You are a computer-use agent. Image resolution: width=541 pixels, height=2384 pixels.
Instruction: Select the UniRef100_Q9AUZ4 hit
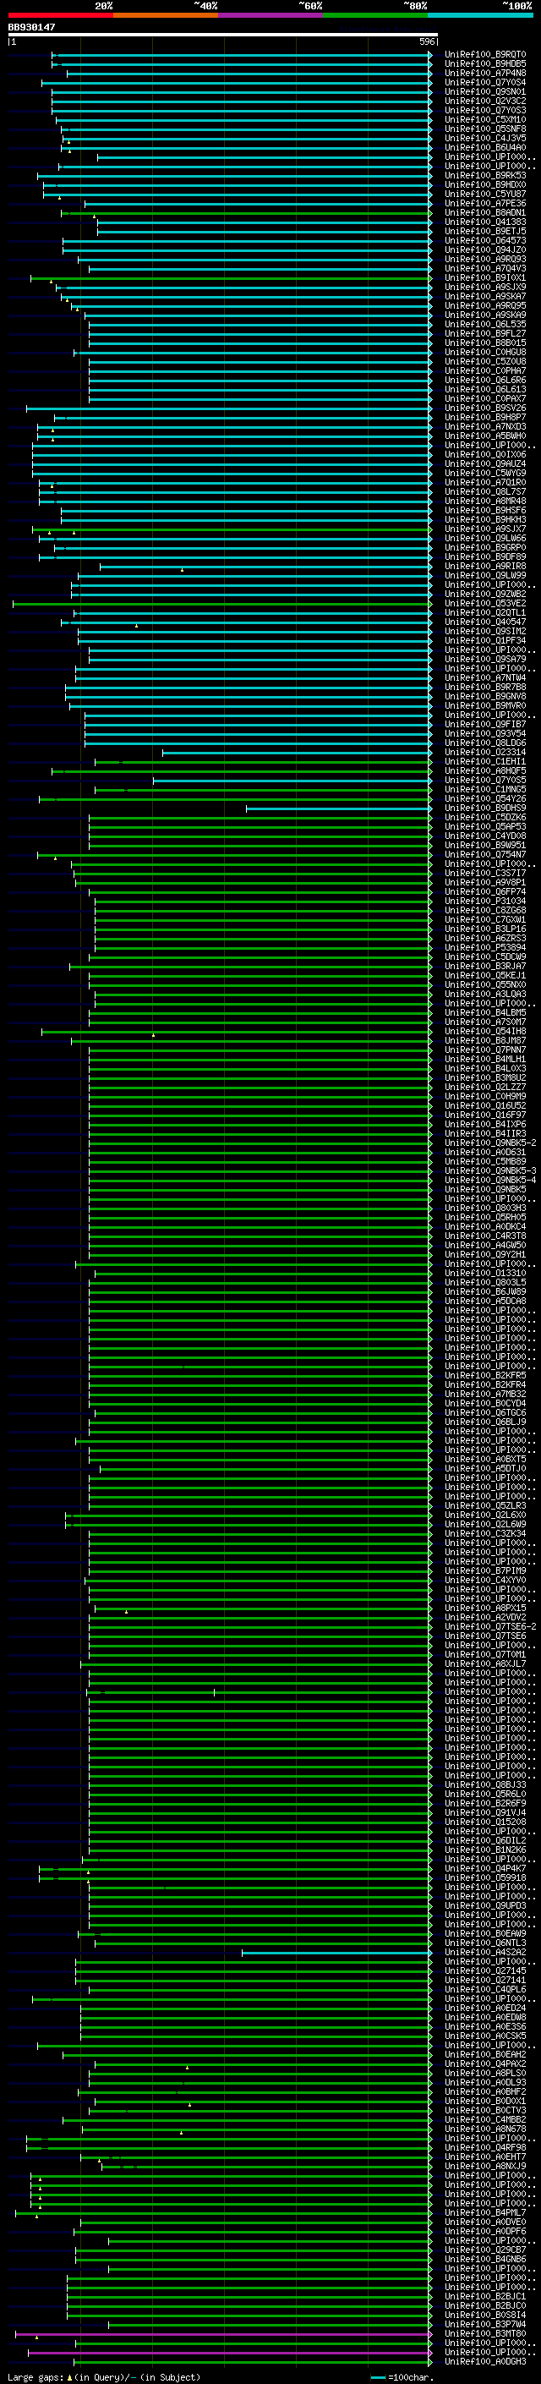[484, 463]
